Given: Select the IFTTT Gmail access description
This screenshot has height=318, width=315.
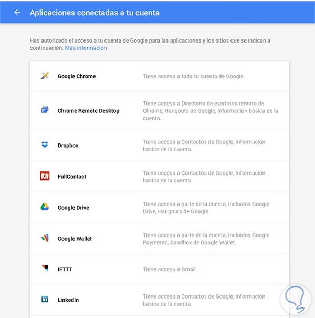Looking at the screenshot, I should pos(171,269).
